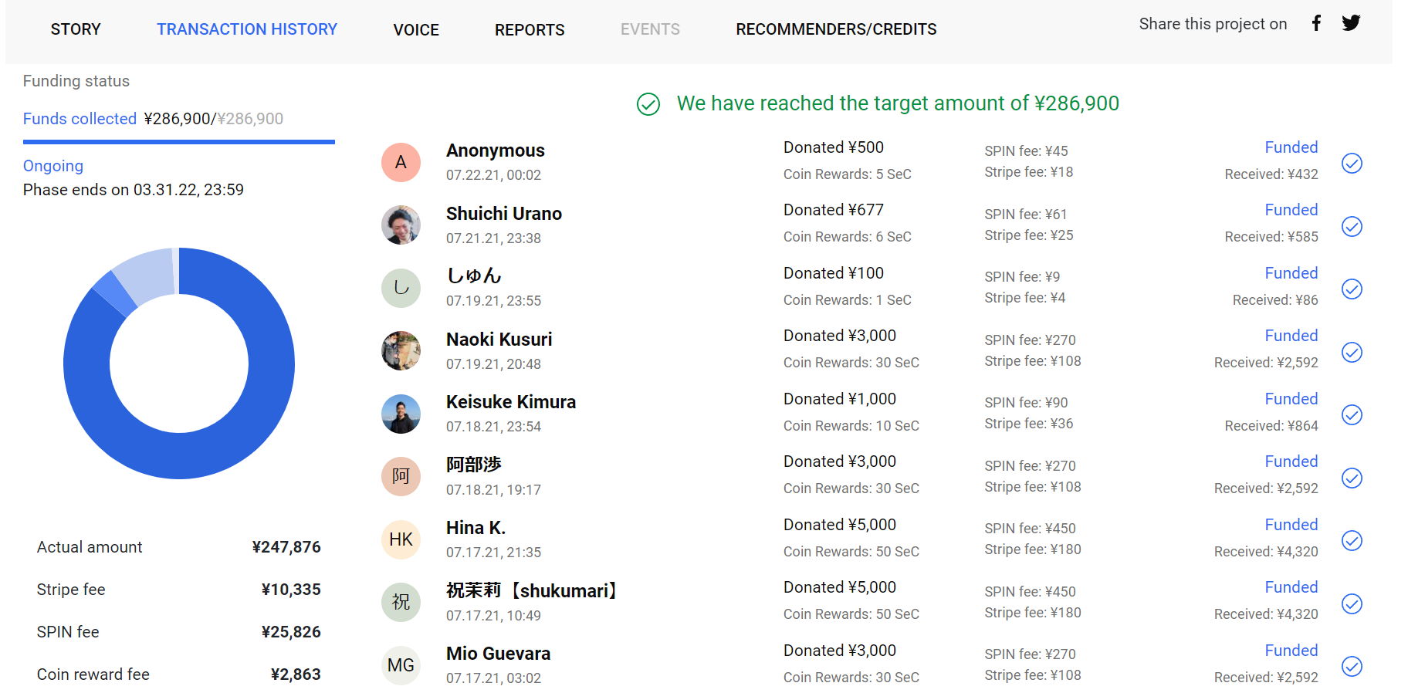This screenshot has width=1408, height=693.
Task: Click Shuichi Urano's profile photo
Action: [401, 225]
